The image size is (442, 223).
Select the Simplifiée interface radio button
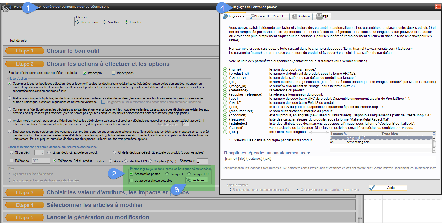104,22
